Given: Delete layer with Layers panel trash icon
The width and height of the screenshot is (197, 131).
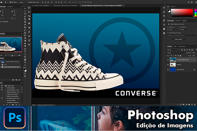Looking at the screenshot, I should tap(195, 104).
